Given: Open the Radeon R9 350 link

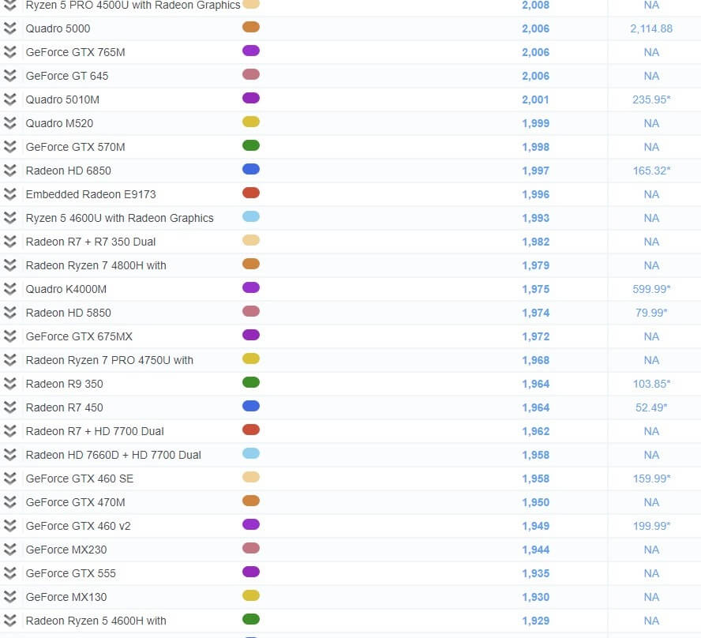Looking at the screenshot, I should pos(64,384).
